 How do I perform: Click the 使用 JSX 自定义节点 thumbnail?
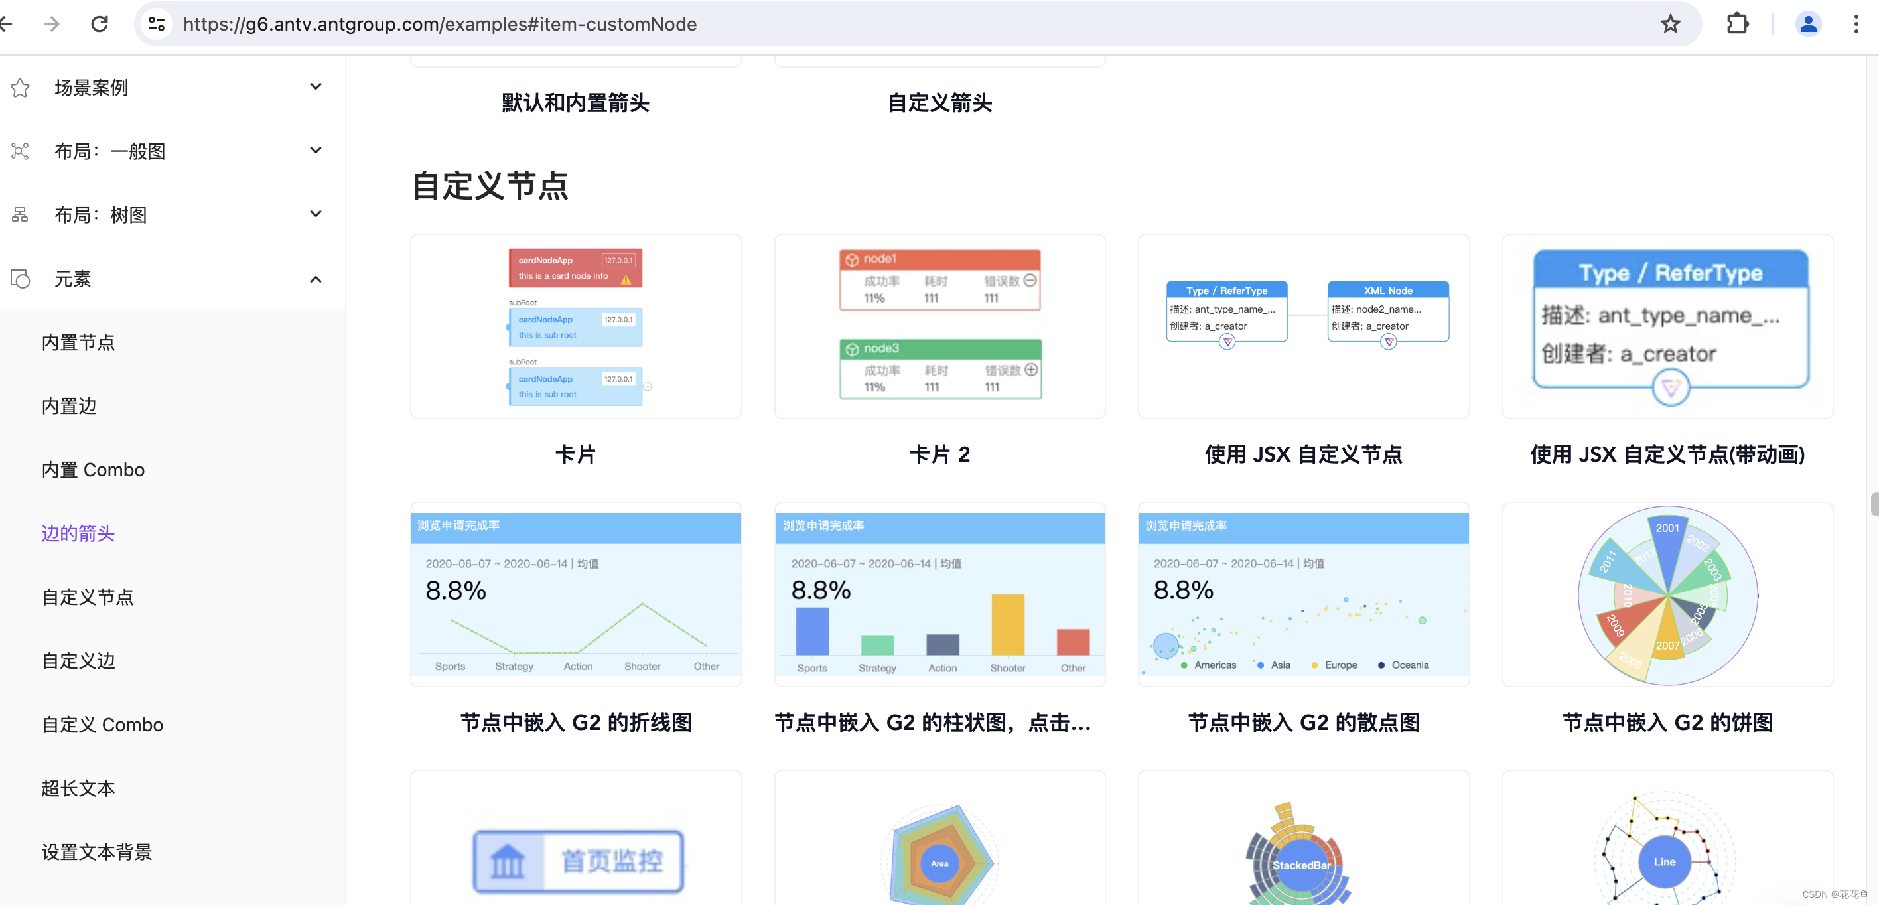pos(1302,326)
